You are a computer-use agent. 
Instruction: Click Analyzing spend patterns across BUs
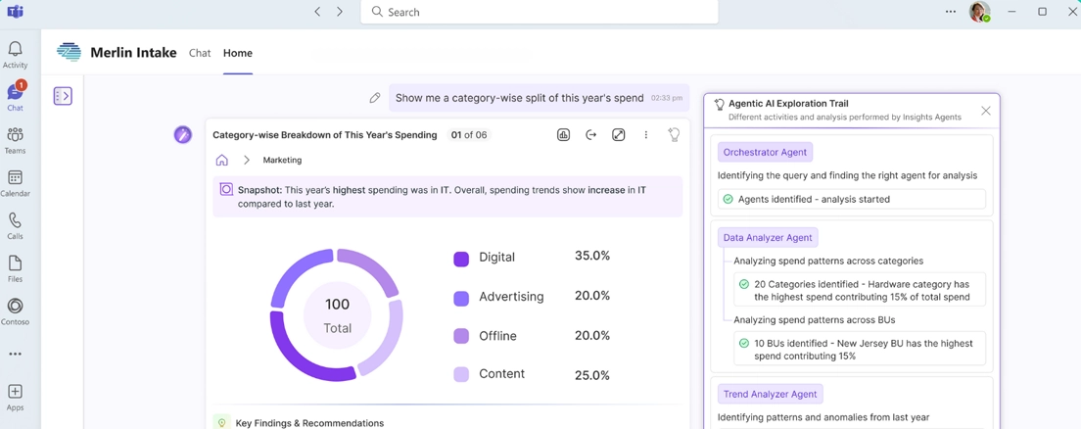pos(815,319)
